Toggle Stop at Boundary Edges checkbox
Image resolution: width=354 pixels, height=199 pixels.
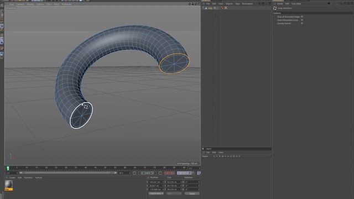pyautogui.click(x=302, y=17)
